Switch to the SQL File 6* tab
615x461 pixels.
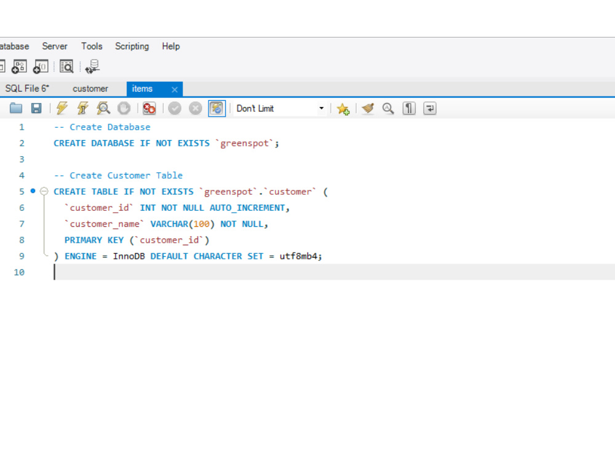[x=27, y=89]
